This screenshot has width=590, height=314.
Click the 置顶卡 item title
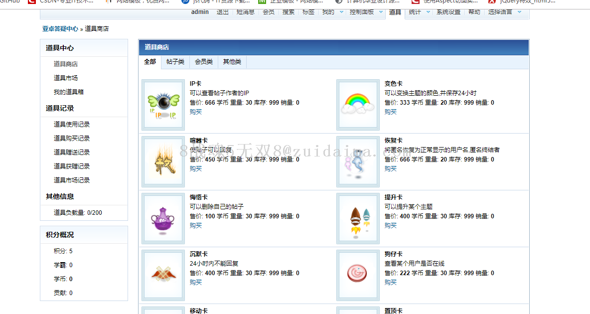coord(394,311)
